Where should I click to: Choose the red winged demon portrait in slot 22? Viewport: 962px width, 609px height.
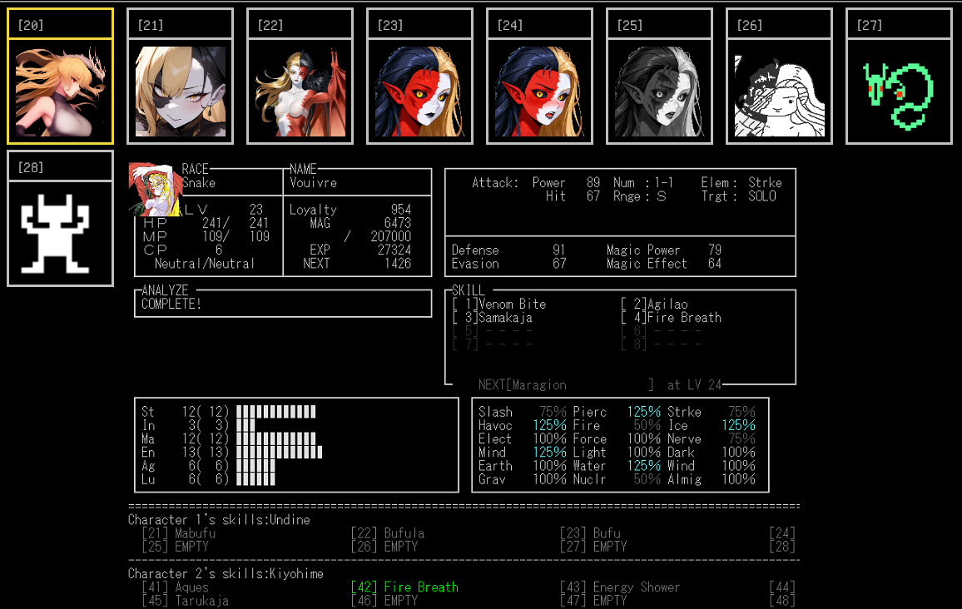[300, 91]
